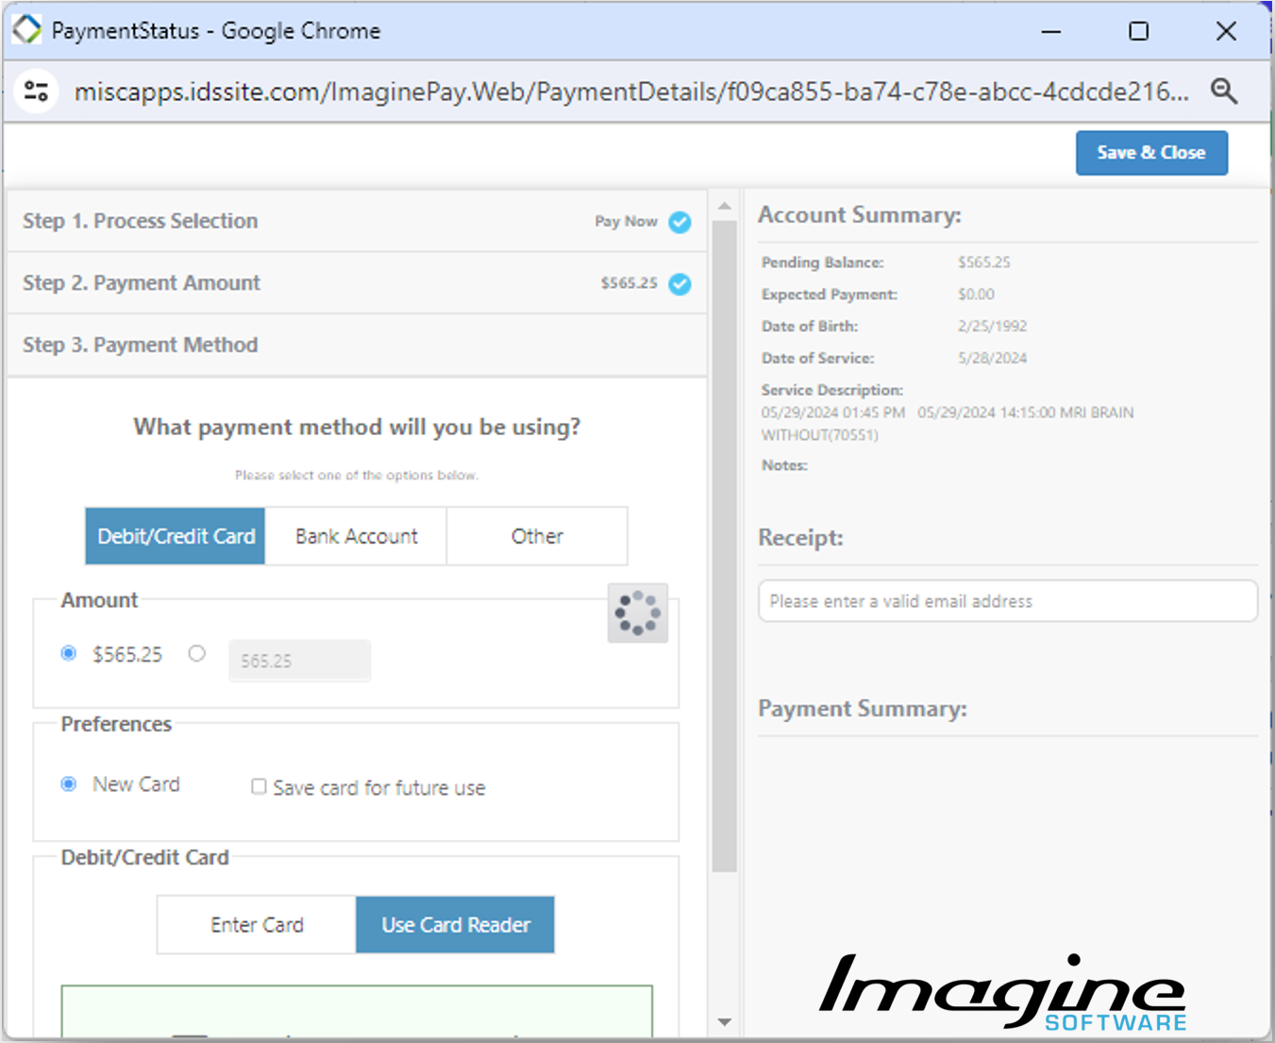Click the address bar URL text
The width and height of the screenshot is (1275, 1043).
pos(631,92)
